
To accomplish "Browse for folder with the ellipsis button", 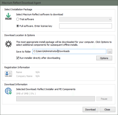I will pos(110,51).
